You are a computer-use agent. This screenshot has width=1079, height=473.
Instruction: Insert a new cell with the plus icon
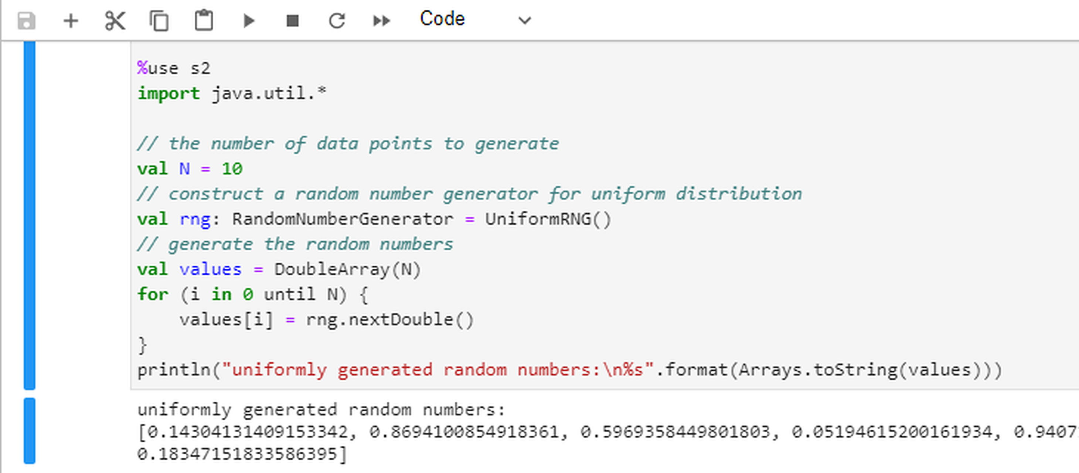[71, 21]
